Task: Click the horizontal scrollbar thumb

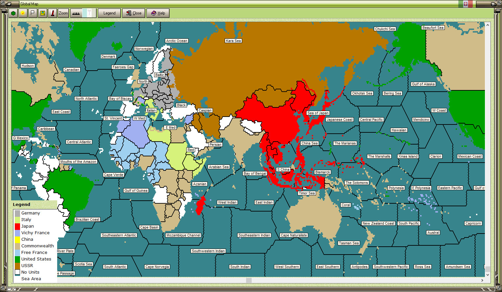Action: [x=249, y=280]
